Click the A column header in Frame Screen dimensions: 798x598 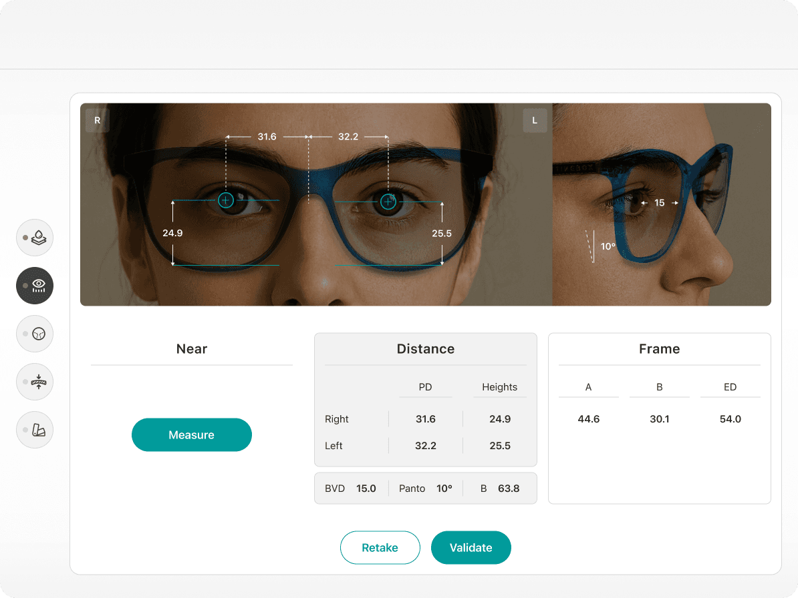tap(588, 387)
